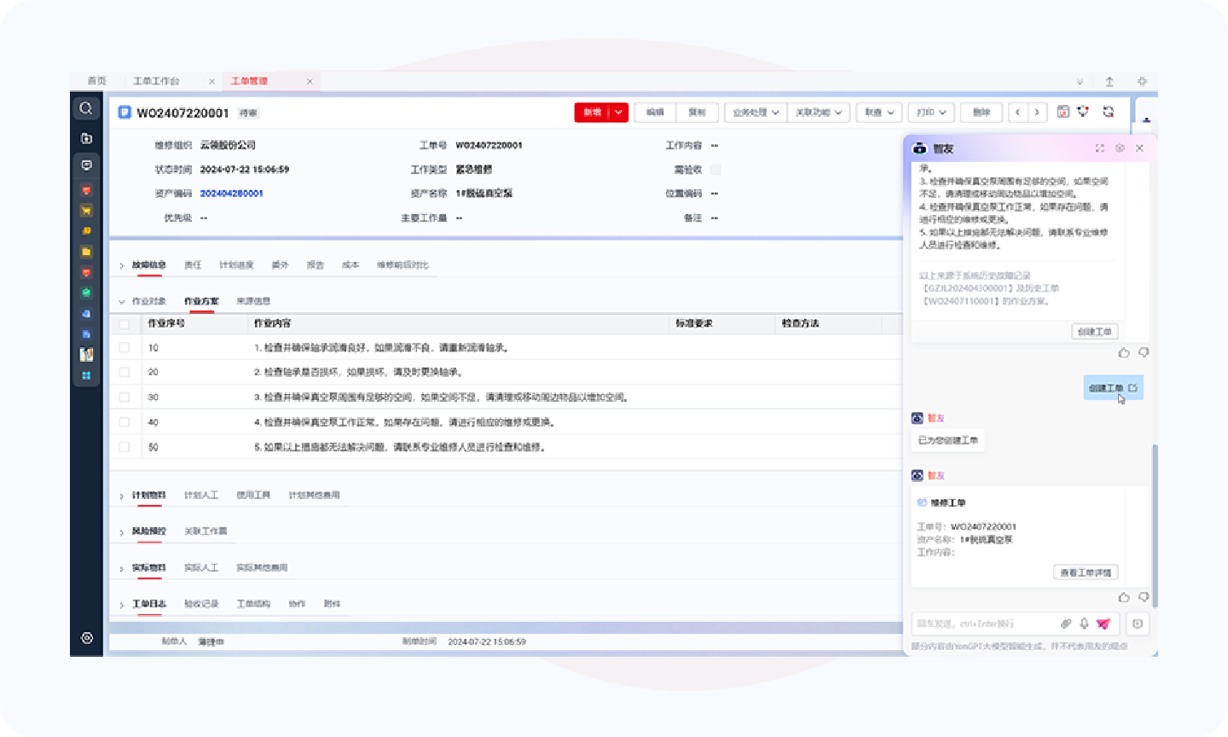Image resolution: width=1228 pixels, height=737 pixels.
Task: Click the chat message input field
Action: coord(981,624)
